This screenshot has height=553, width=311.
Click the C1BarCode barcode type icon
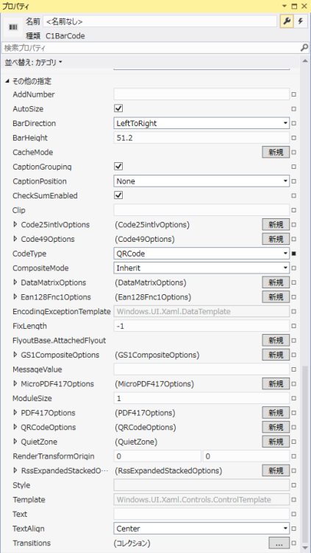[x=13, y=27]
